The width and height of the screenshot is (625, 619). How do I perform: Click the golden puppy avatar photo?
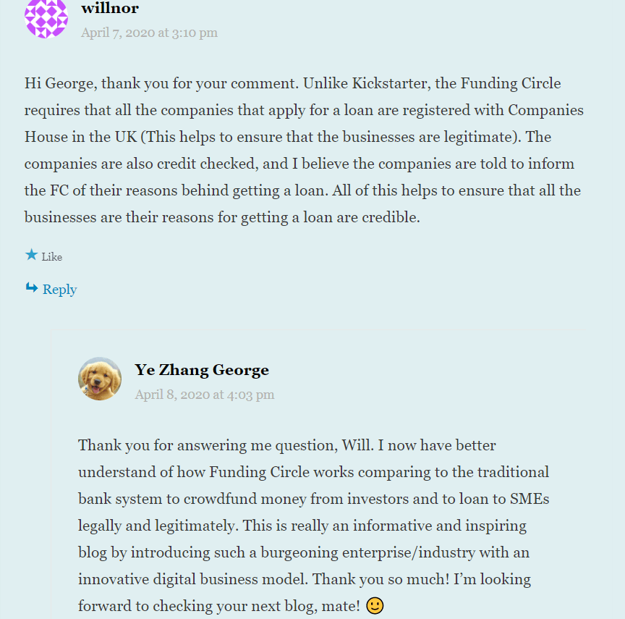coord(100,379)
